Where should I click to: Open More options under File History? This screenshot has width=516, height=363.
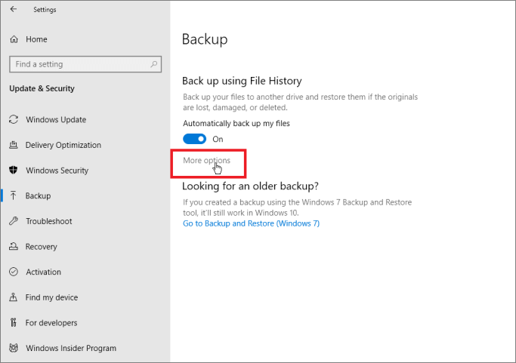pyautogui.click(x=206, y=161)
